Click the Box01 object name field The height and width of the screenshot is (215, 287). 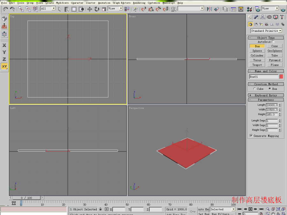tap(264, 76)
